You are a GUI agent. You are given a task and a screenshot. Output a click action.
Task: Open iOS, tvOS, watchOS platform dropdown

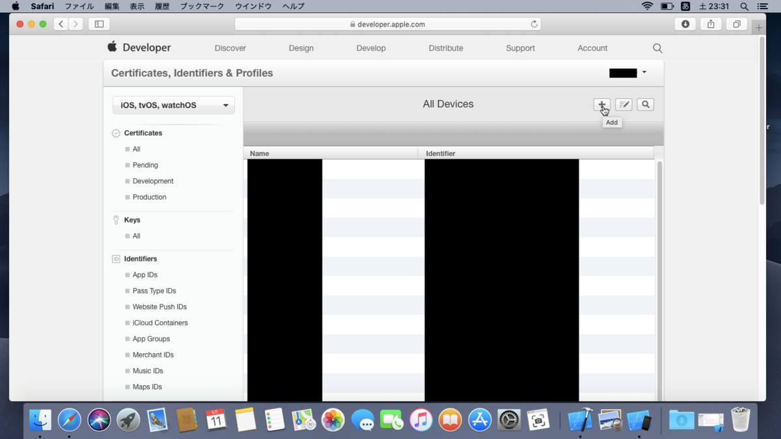click(x=174, y=105)
